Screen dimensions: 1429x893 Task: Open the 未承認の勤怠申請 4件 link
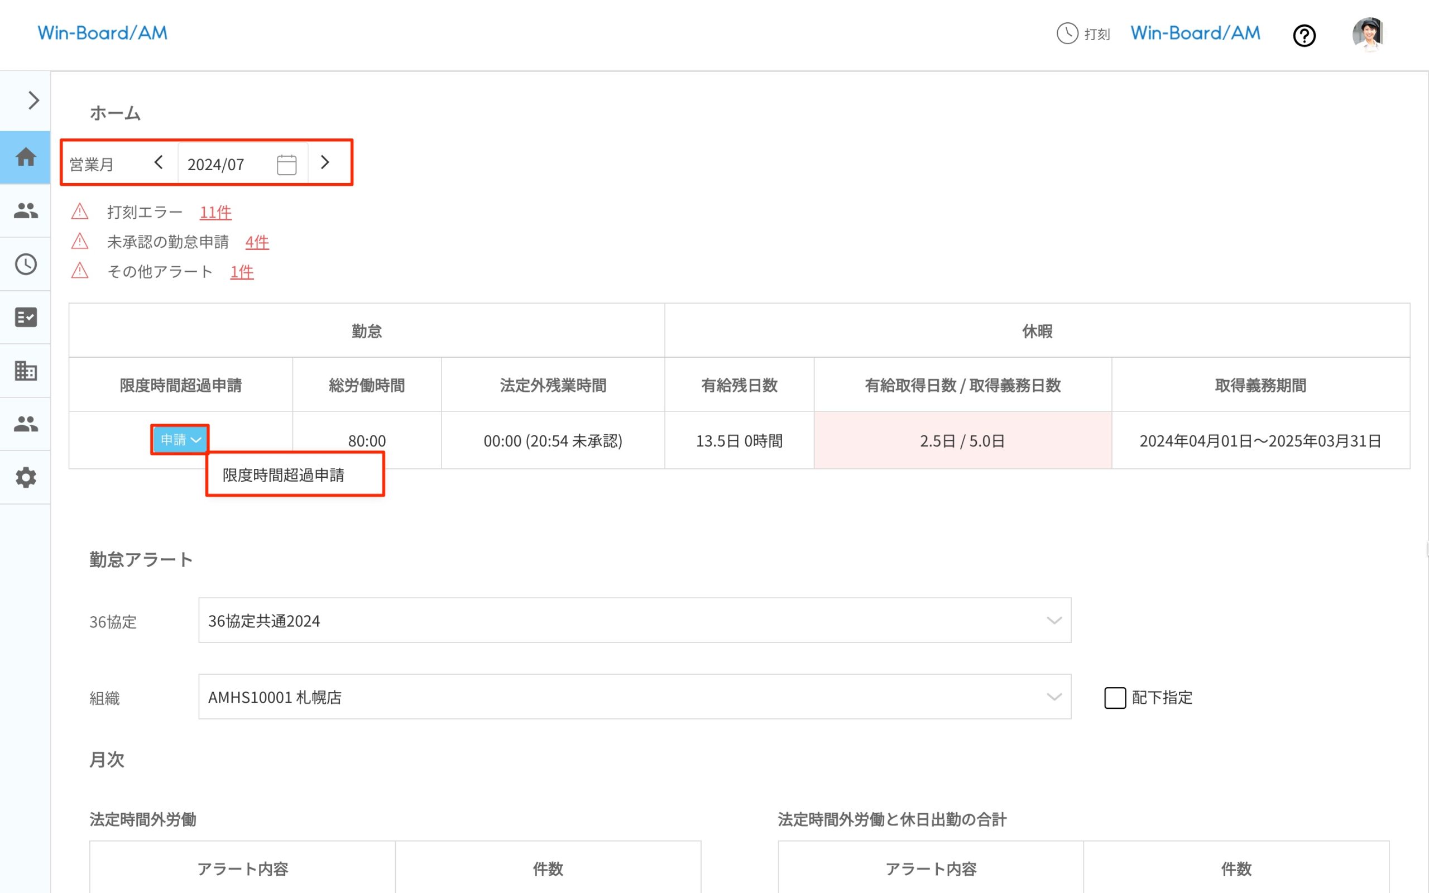click(257, 242)
